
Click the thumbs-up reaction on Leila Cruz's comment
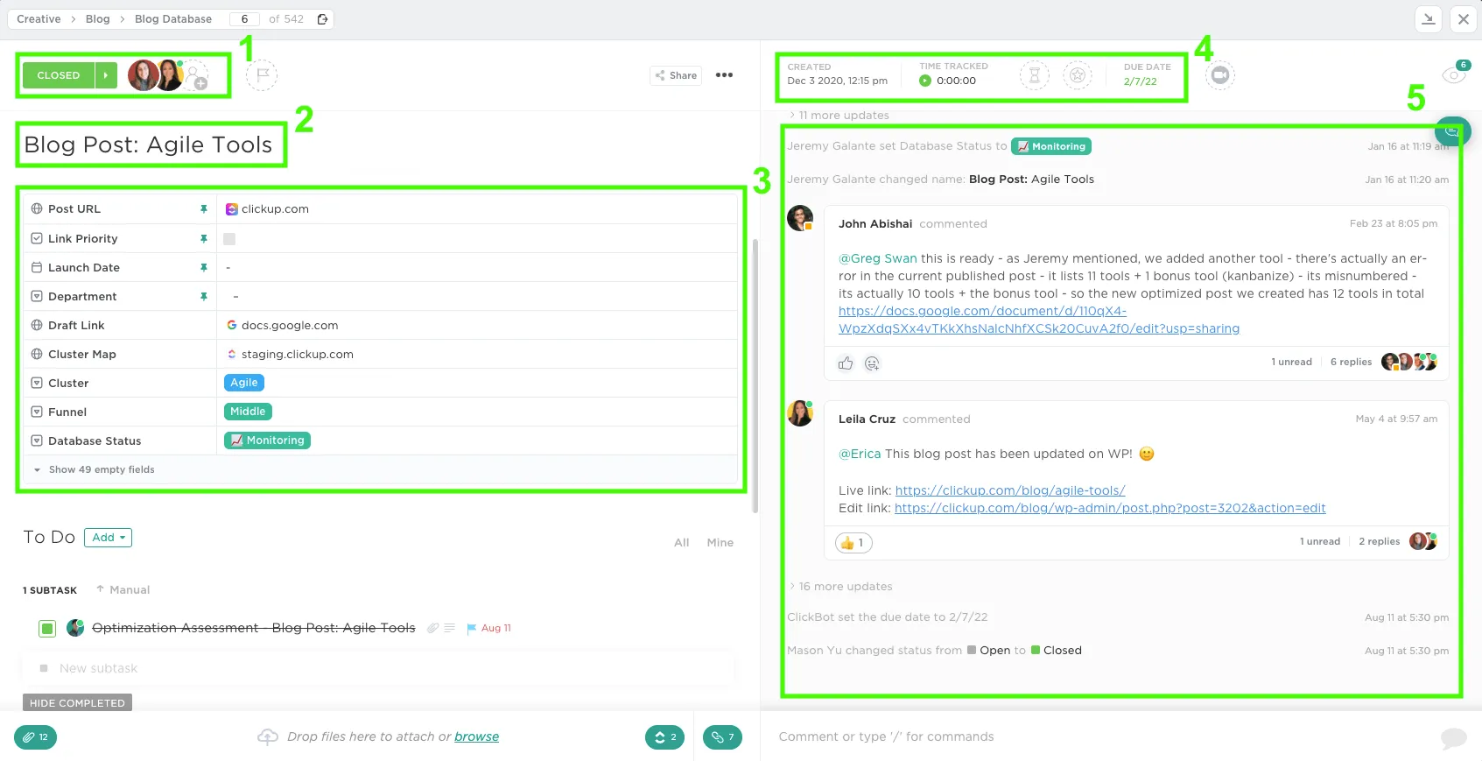coord(853,543)
